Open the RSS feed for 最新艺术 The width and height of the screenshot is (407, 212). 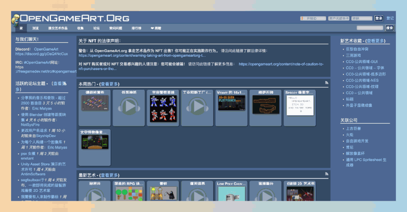327,174
